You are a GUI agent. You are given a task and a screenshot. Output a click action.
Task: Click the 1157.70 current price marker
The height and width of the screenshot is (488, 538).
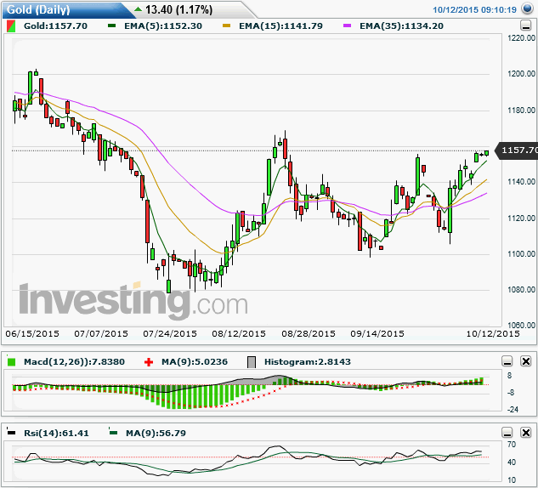pyautogui.click(x=517, y=150)
